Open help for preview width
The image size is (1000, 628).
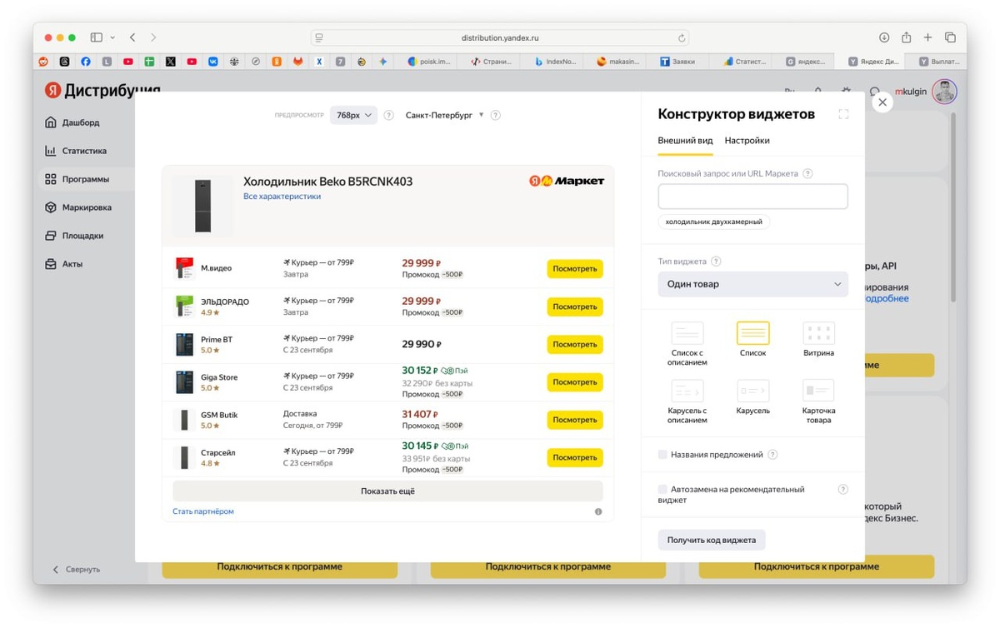point(388,116)
